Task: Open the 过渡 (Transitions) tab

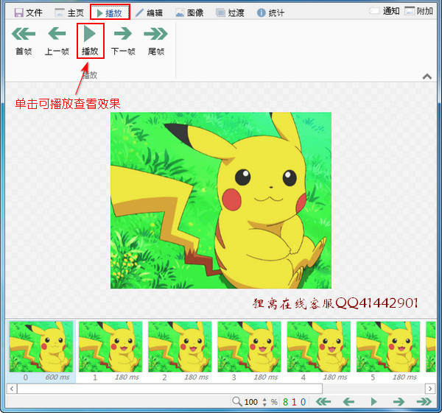Action: tap(230, 13)
